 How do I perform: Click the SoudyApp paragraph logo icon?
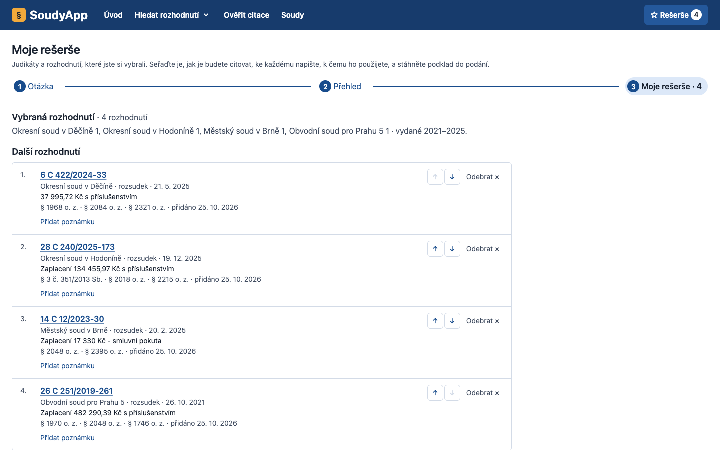pyautogui.click(x=19, y=15)
